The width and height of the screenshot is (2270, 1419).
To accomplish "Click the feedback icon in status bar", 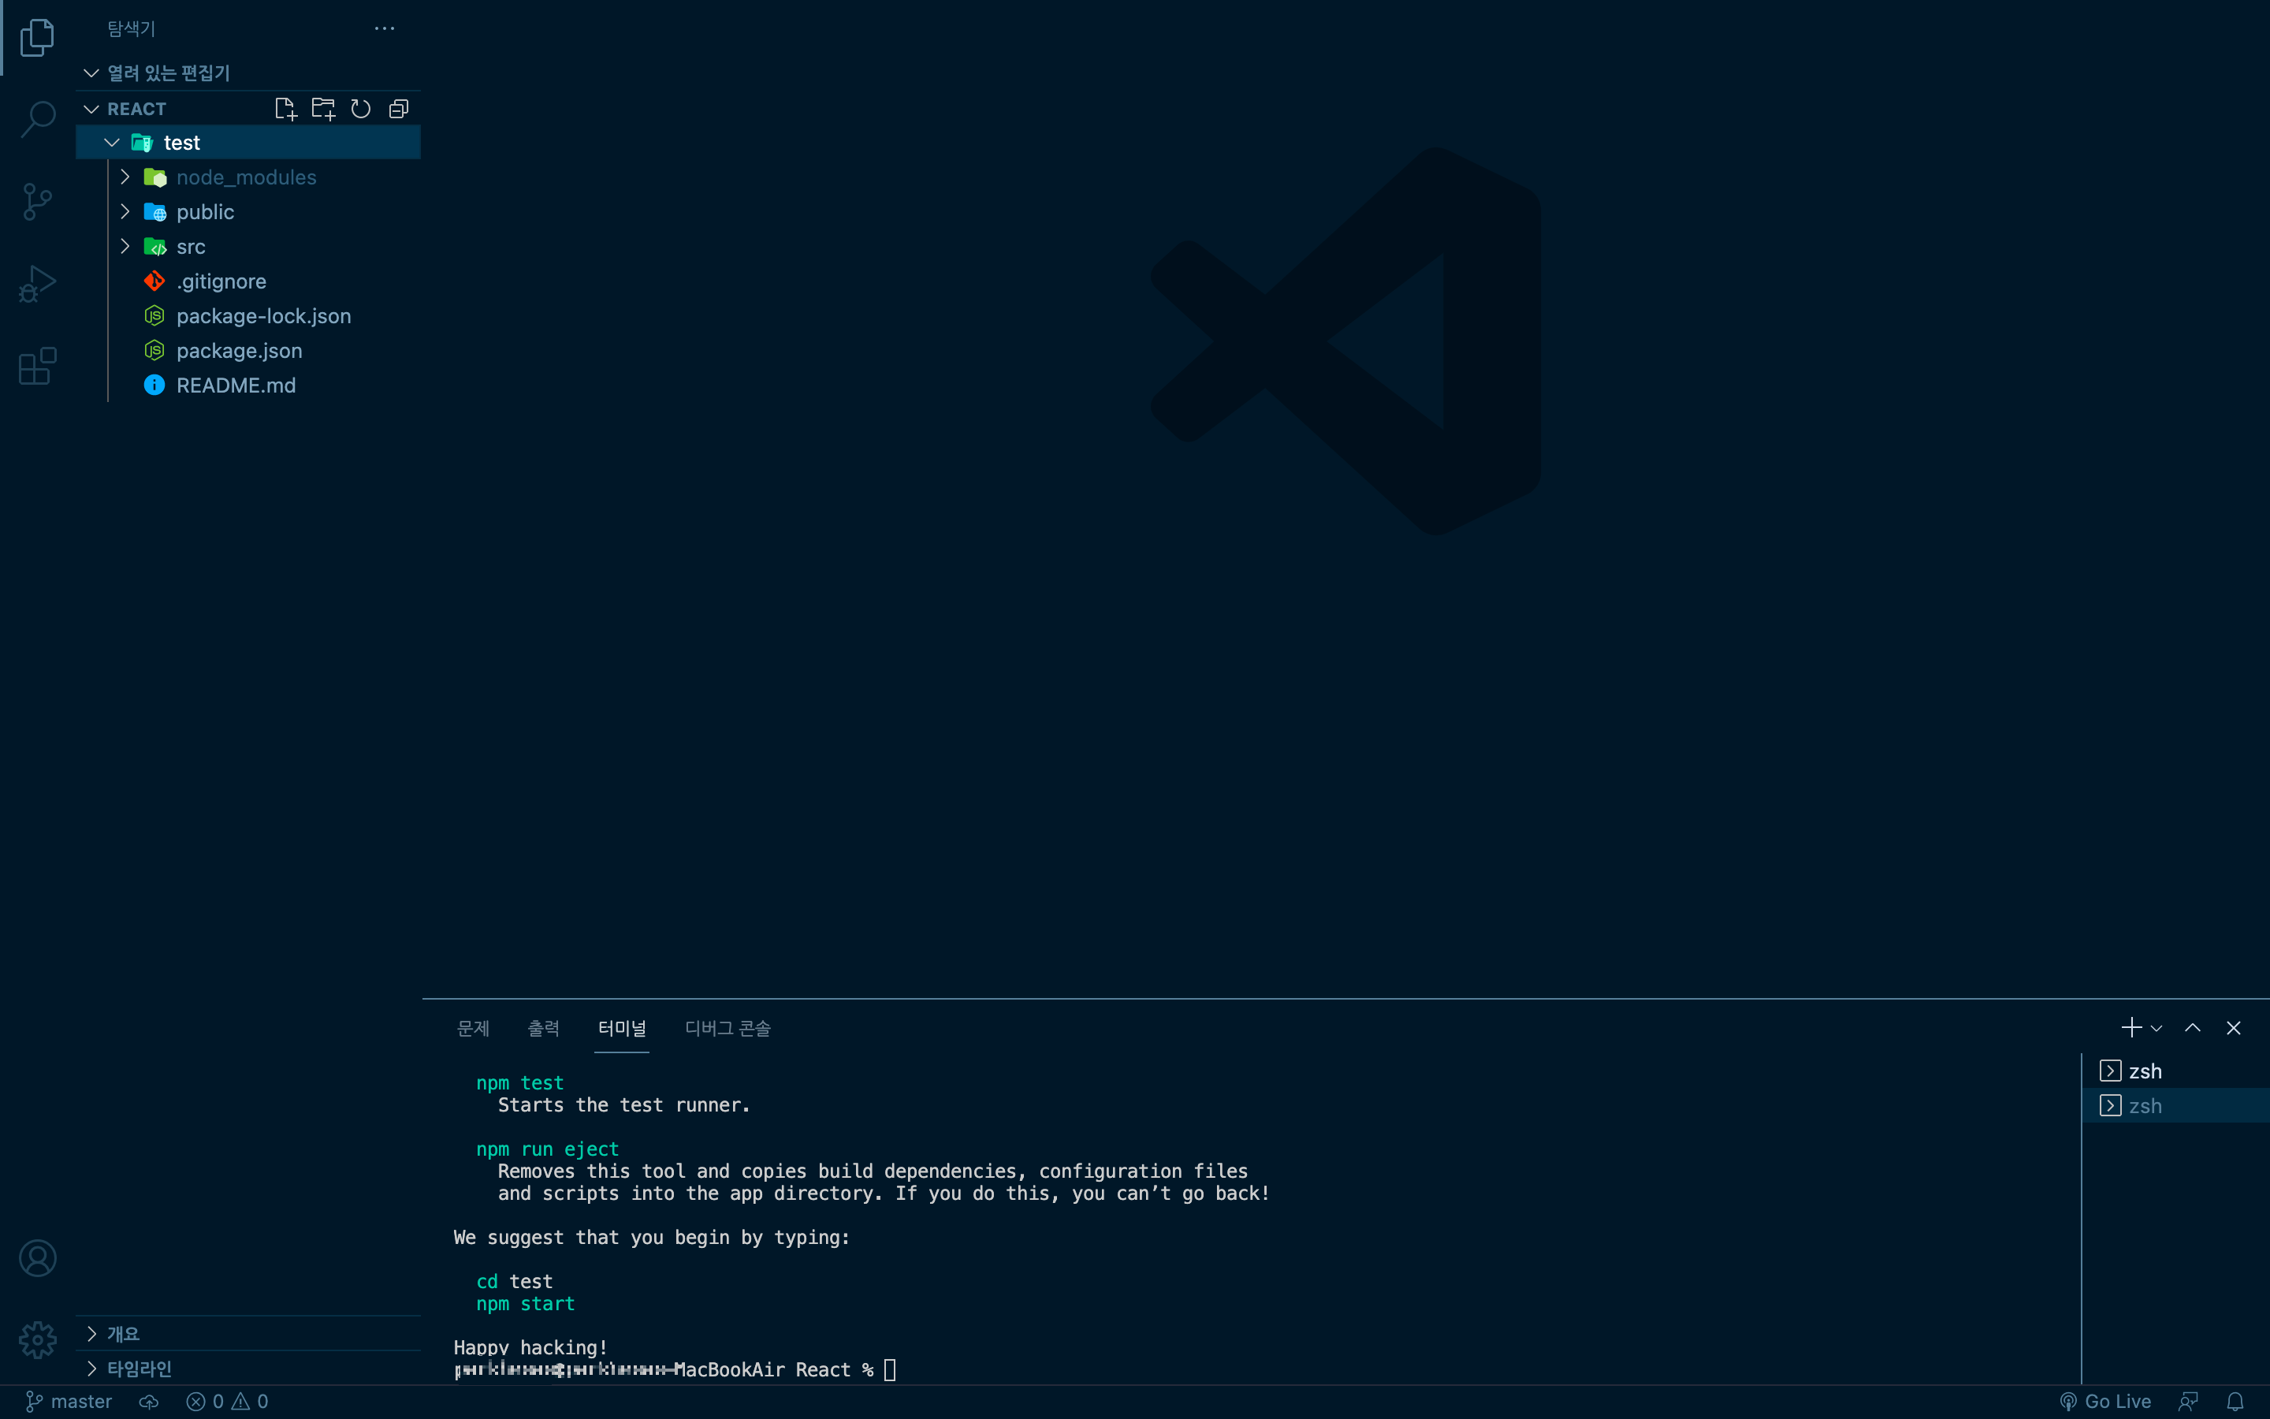I will pos(2188,1401).
